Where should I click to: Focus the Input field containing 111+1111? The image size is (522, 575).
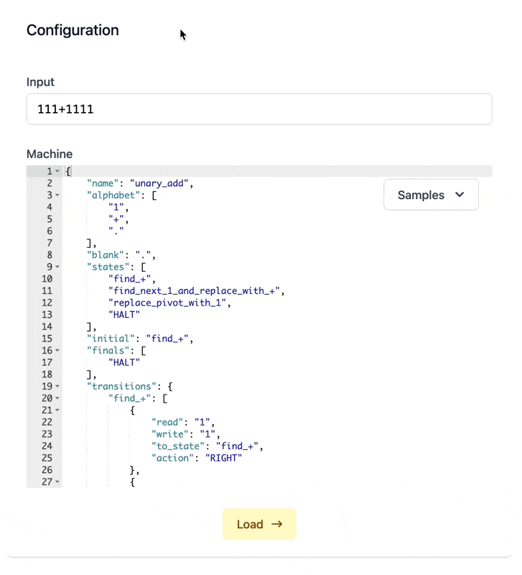coord(258,109)
